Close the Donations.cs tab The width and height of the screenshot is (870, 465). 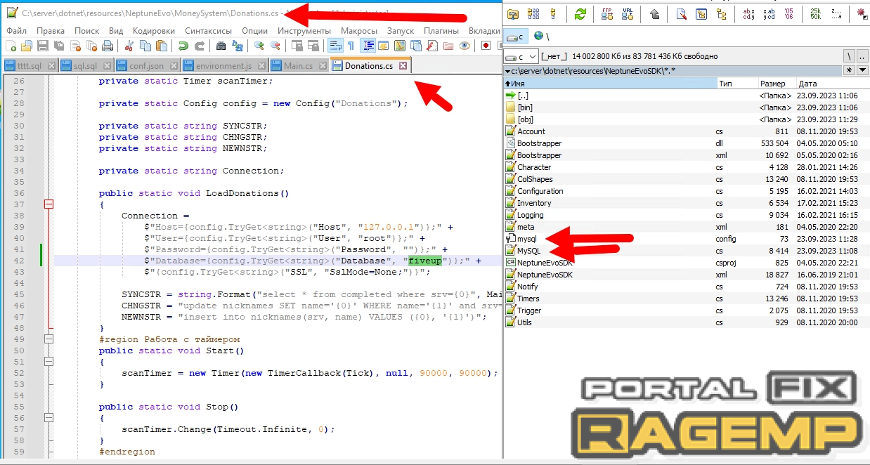point(403,66)
